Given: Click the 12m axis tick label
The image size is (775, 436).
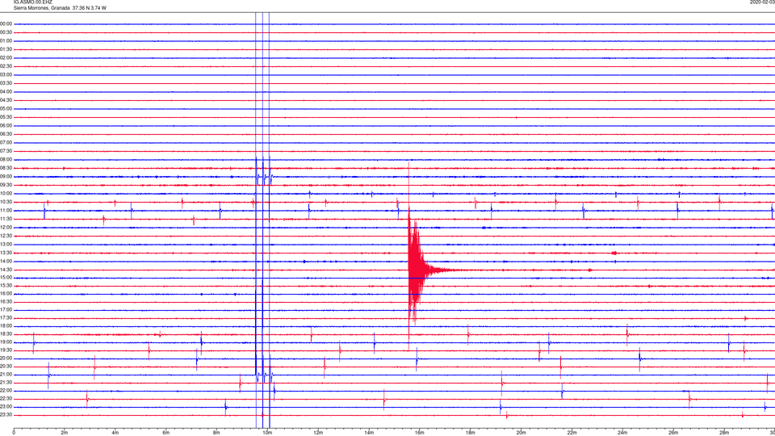Looking at the screenshot, I should [318, 433].
